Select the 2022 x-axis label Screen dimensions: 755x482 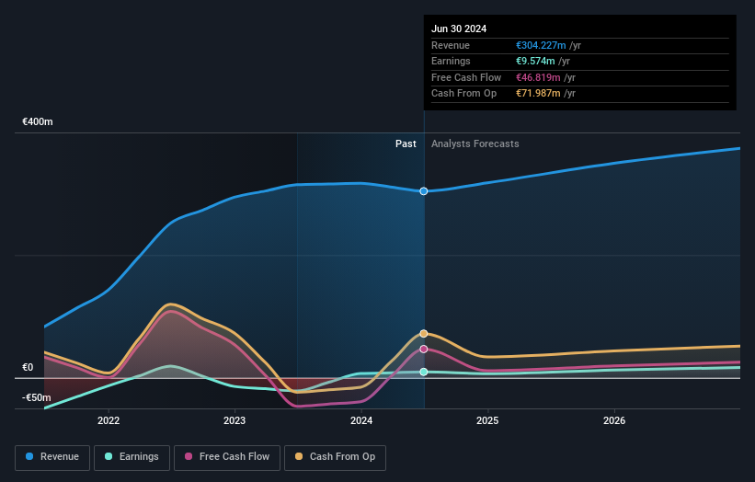click(x=109, y=420)
